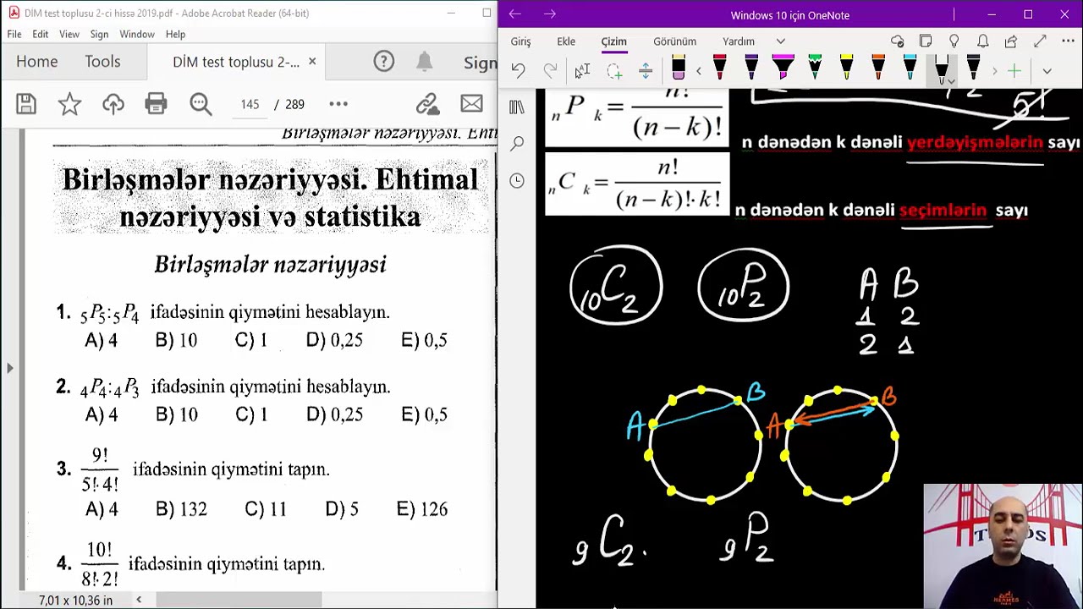Open the three-dot more tools menu in Acrobat
Viewport: 1083px width, 609px height.
(338, 104)
